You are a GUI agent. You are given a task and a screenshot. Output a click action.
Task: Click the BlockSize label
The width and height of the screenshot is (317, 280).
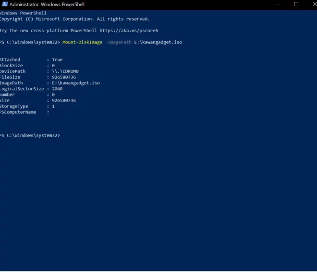coord(12,65)
